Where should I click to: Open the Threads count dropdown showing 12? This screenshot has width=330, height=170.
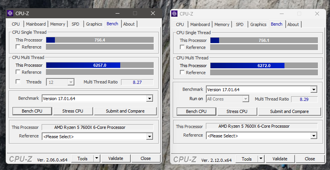[x=60, y=82]
